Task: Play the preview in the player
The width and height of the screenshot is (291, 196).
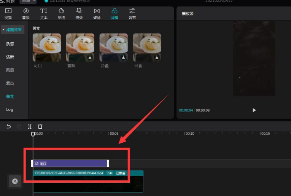Action: pyautogui.click(x=254, y=110)
